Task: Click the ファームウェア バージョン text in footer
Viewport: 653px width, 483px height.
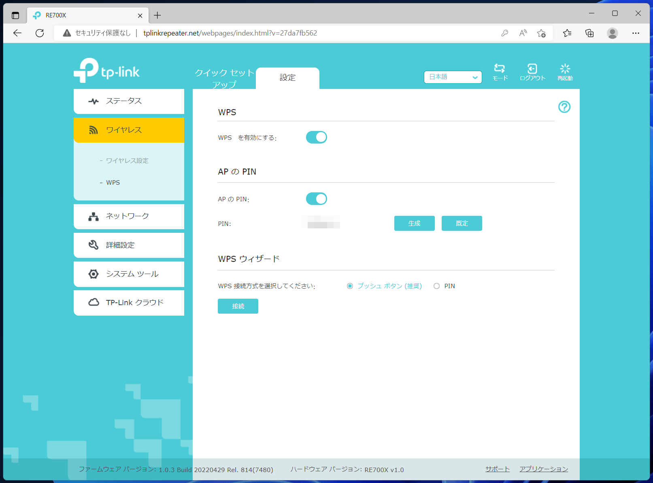Action: coord(176,469)
